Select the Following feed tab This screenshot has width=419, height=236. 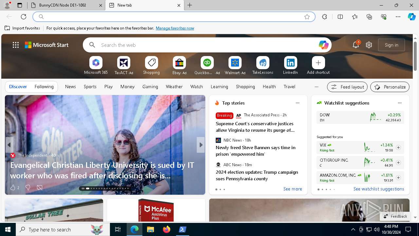[44, 87]
